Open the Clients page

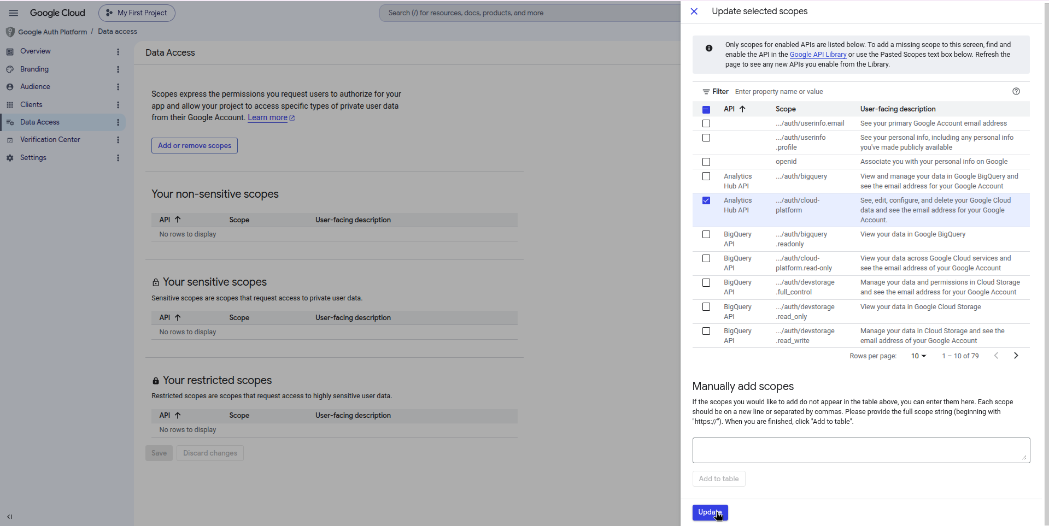(x=31, y=104)
